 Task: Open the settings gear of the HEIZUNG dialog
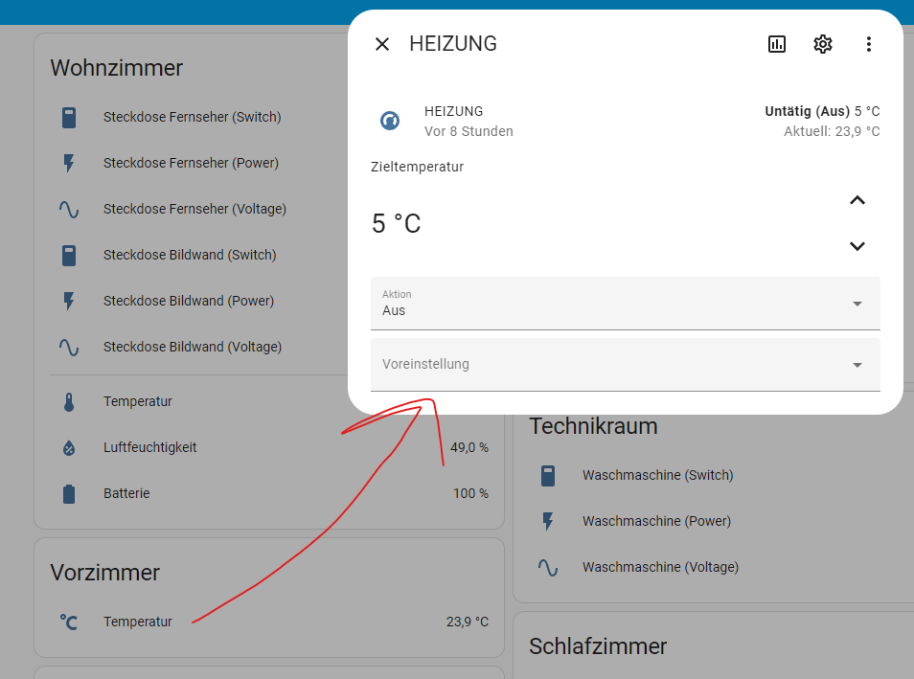822,44
